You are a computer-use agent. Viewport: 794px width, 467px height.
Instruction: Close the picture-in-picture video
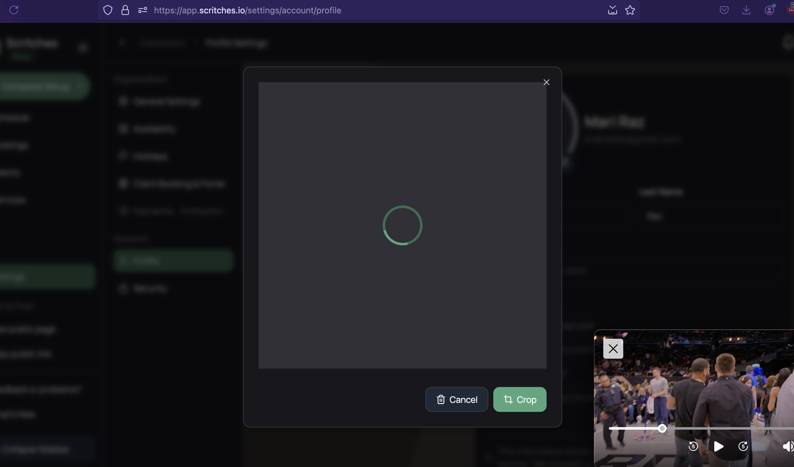click(613, 349)
